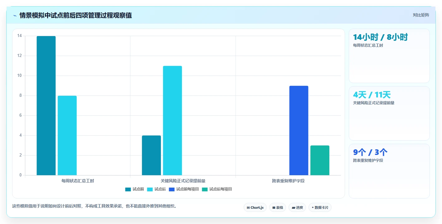Click the 4-value bar for 关键风险正式记录提前量
The width and height of the screenshot is (442, 224).
point(151,155)
